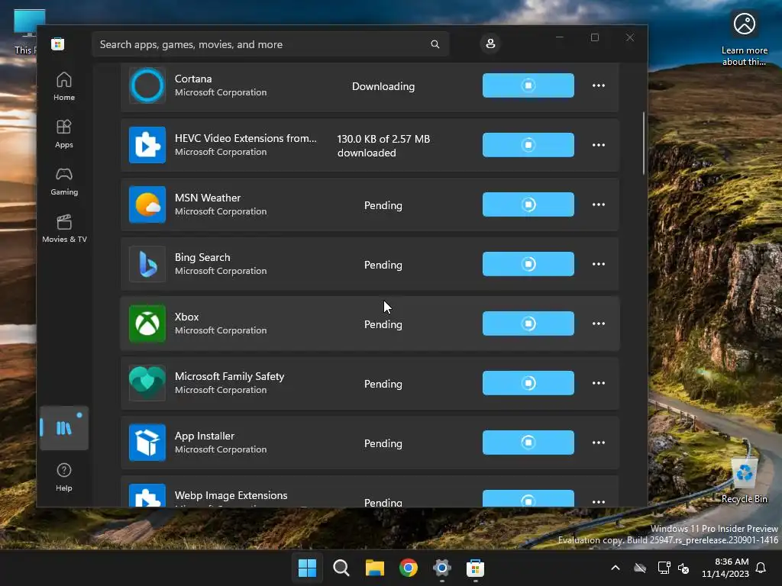
Task: Open more options for MSN Weather
Action: (599, 204)
